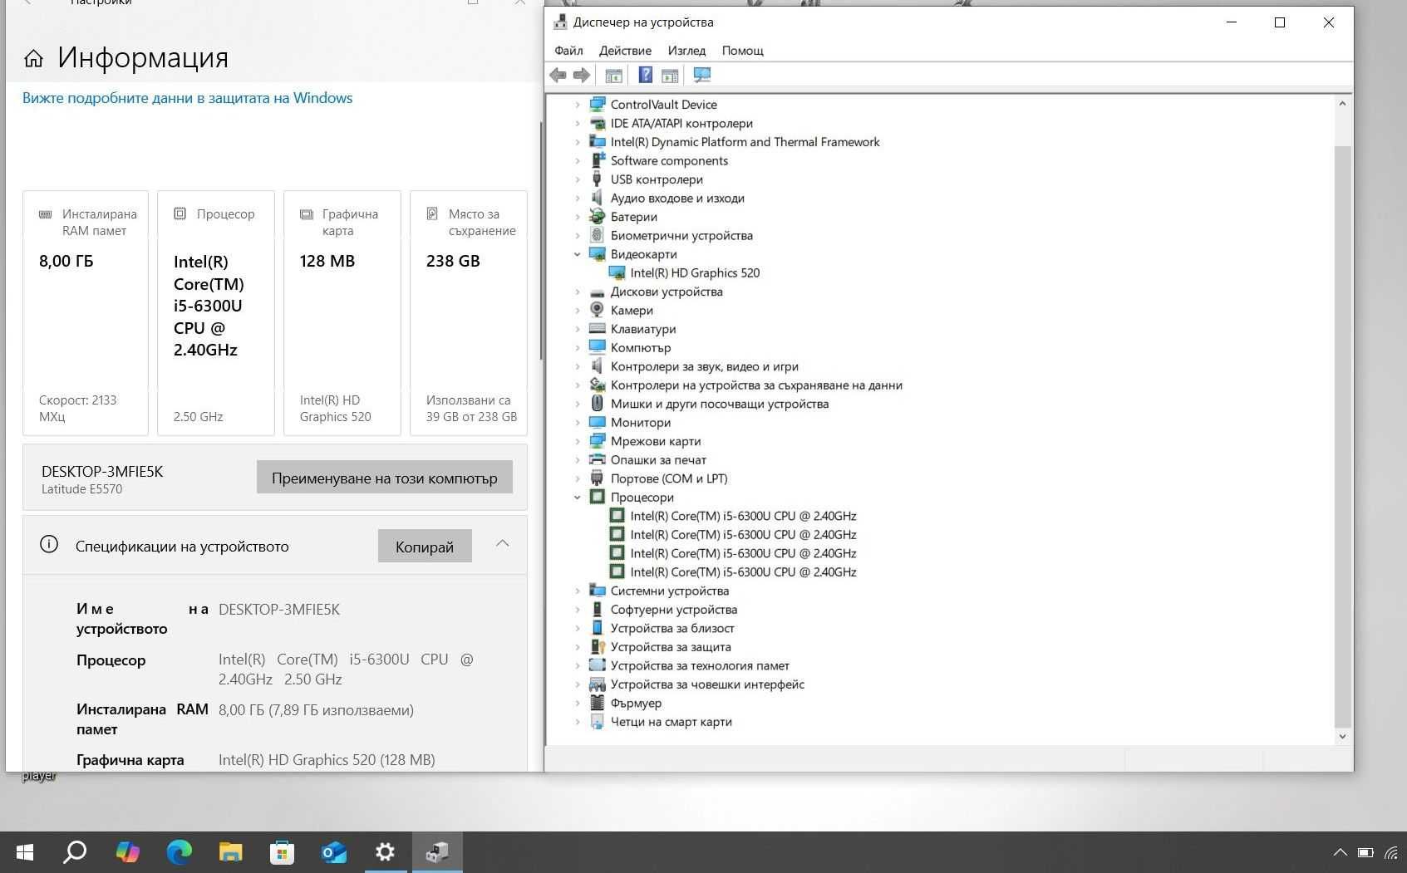Select Software components in the device tree

pyautogui.click(x=669, y=160)
